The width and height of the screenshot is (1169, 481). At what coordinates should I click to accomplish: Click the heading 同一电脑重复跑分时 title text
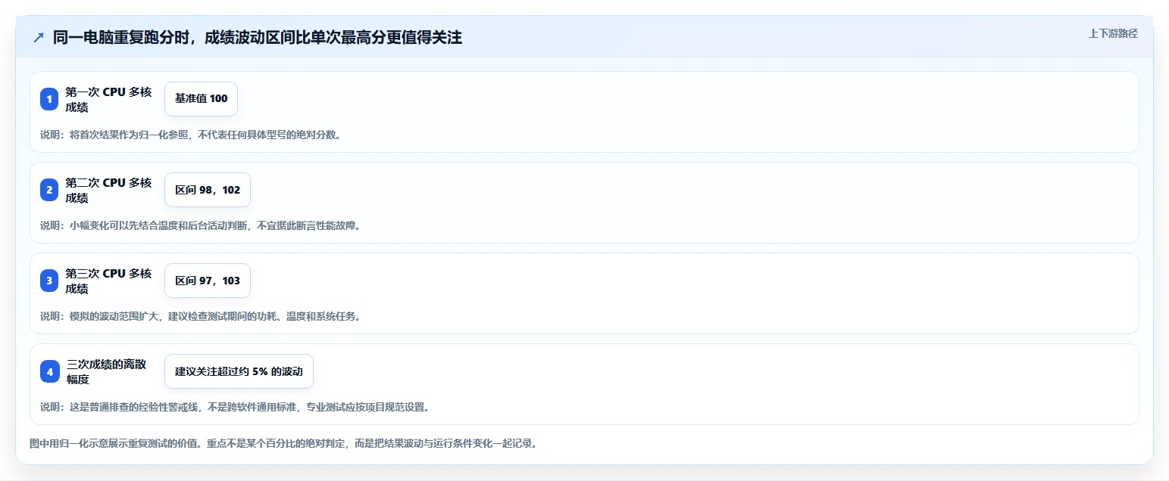coord(258,38)
